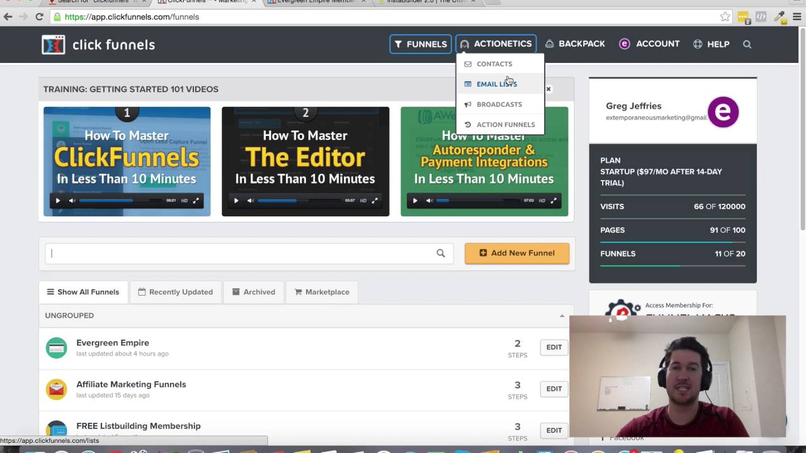Mute the 'The Editor' training video

pyautogui.click(x=250, y=201)
